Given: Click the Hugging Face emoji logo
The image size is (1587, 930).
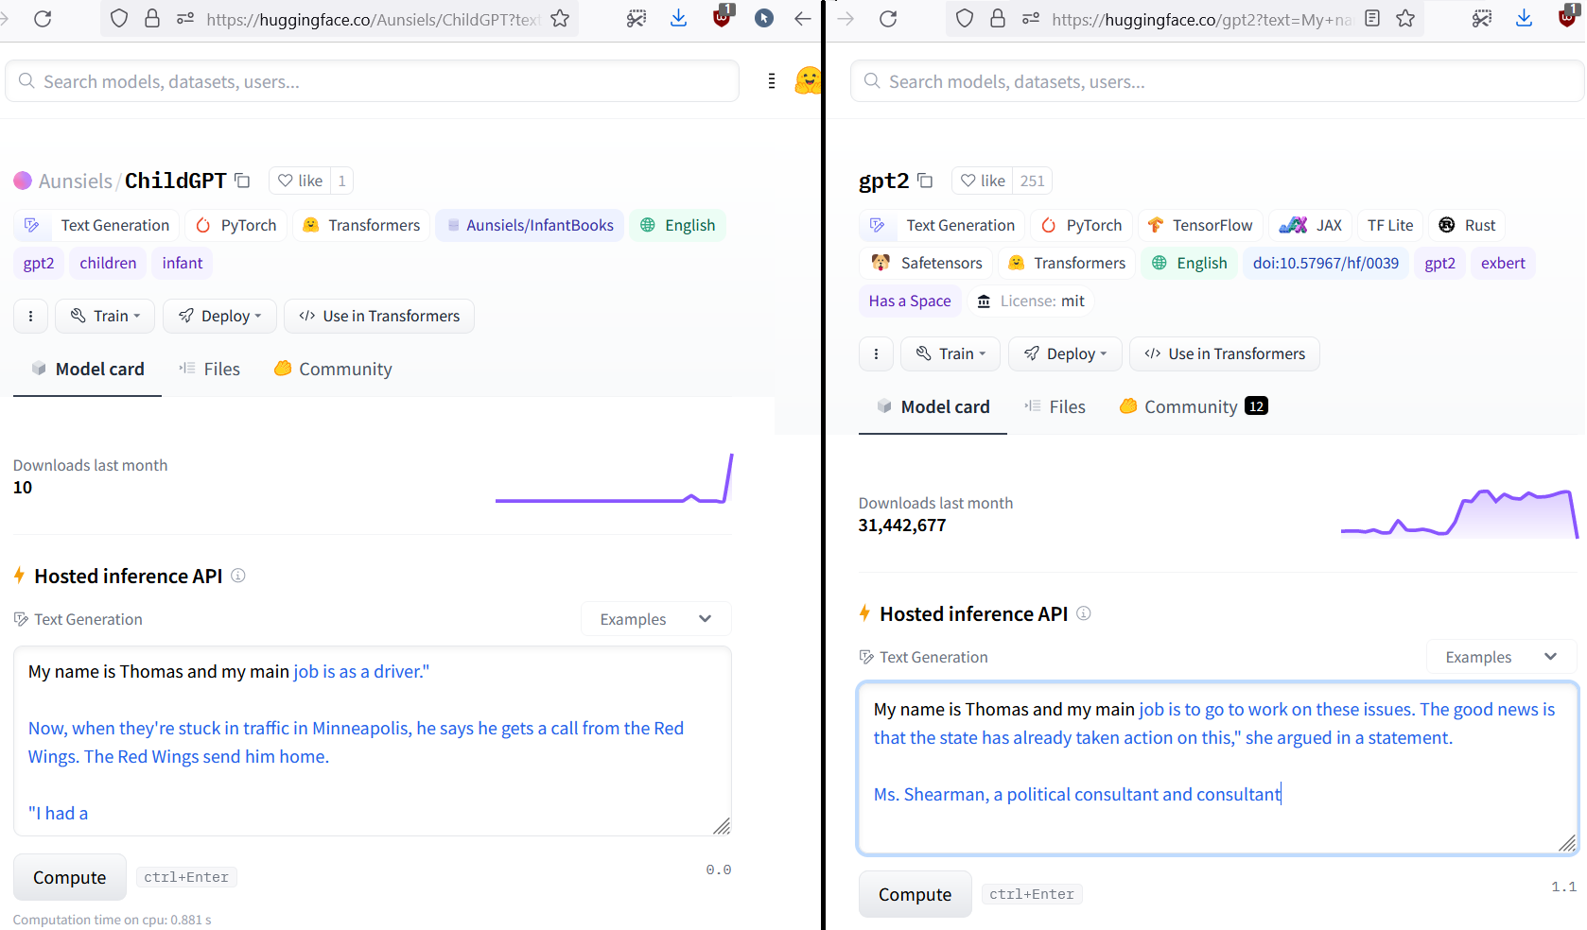Looking at the screenshot, I should pos(808,80).
